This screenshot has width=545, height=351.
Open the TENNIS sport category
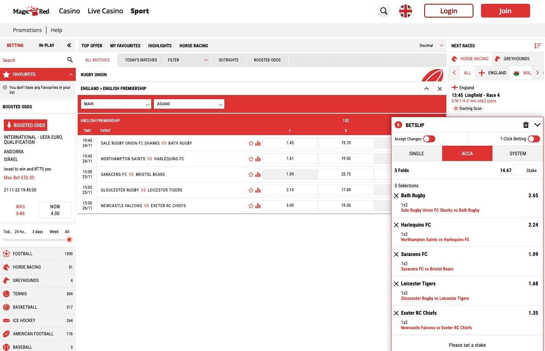[x=38, y=294]
